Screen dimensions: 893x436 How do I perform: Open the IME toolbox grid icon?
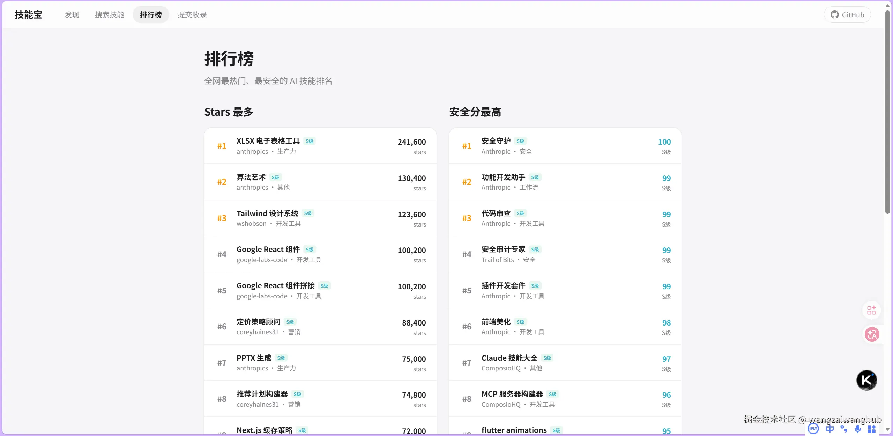tap(872, 429)
